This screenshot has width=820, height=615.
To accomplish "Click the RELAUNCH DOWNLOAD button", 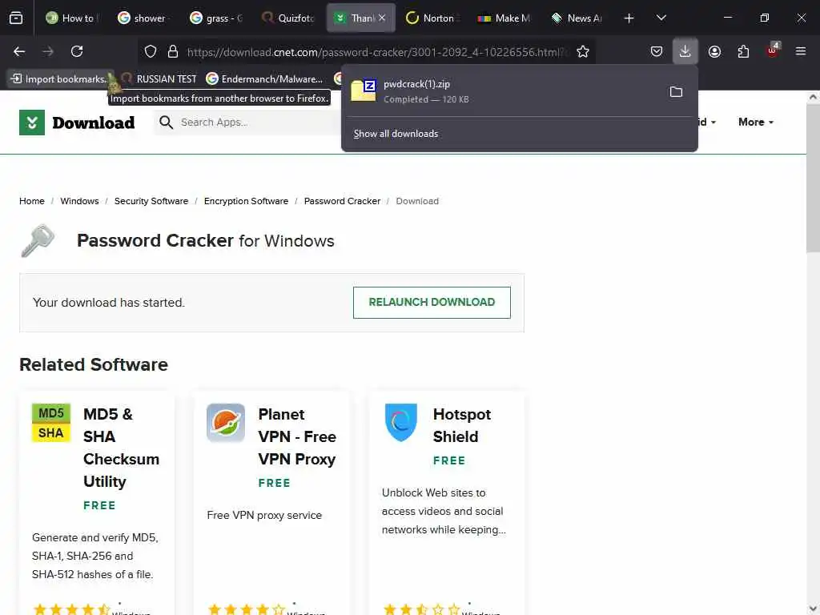I will coord(432,302).
